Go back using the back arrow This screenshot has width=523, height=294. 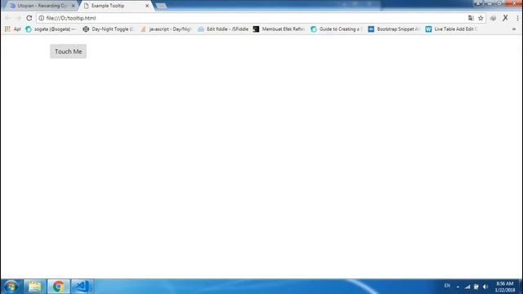coord(8,18)
